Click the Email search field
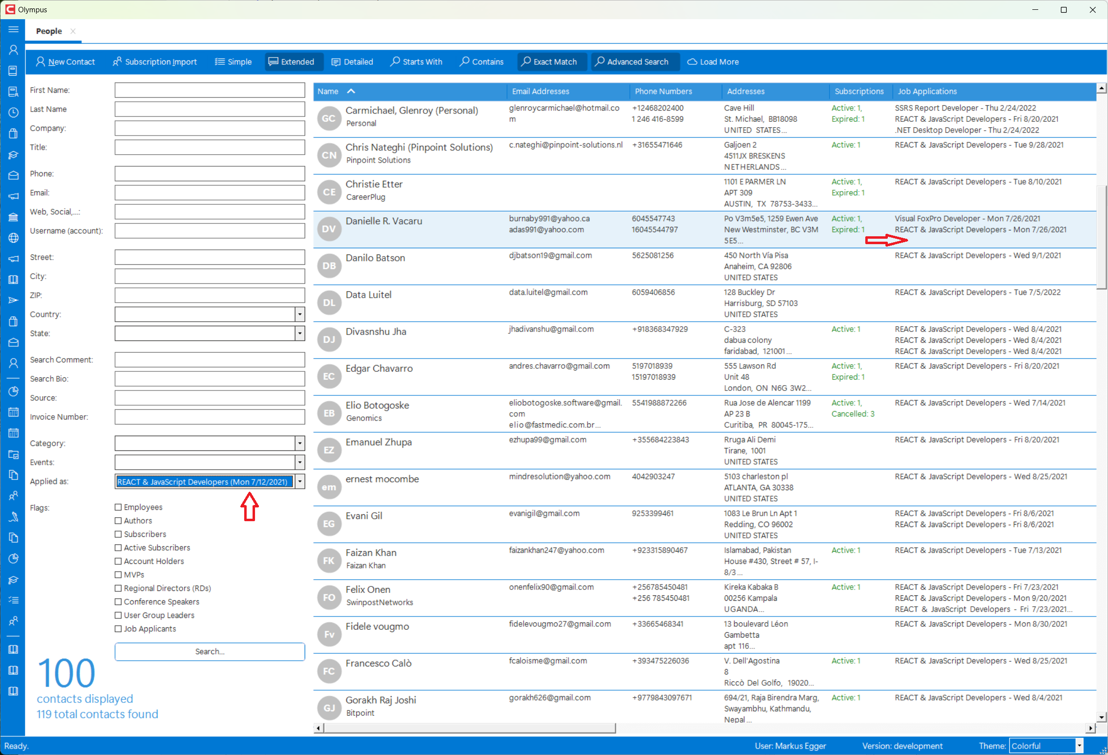The width and height of the screenshot is (1108, 755). (210, 193)
